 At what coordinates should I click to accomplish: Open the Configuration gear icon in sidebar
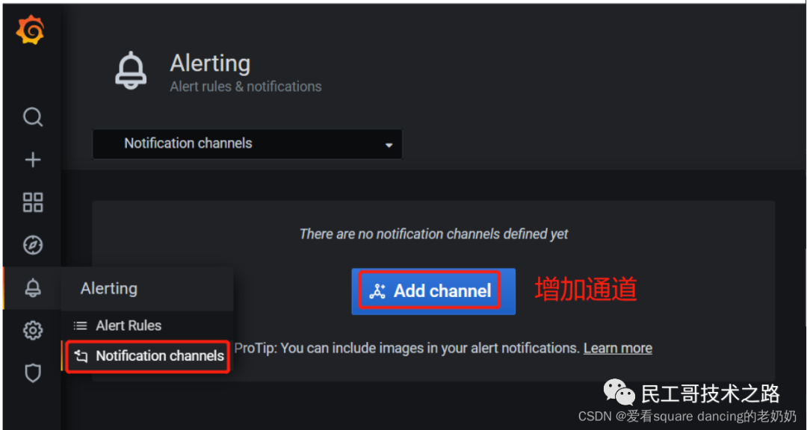click(x=33, y=330)
